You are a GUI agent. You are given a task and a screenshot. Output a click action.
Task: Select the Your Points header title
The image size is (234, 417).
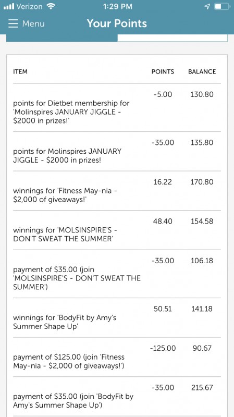117,23
